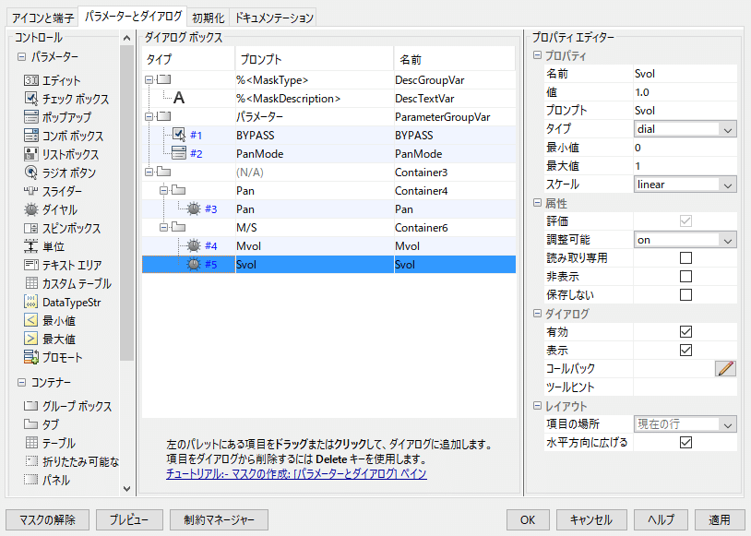Open the コールバック editor pencil icon

pos(725,368)
